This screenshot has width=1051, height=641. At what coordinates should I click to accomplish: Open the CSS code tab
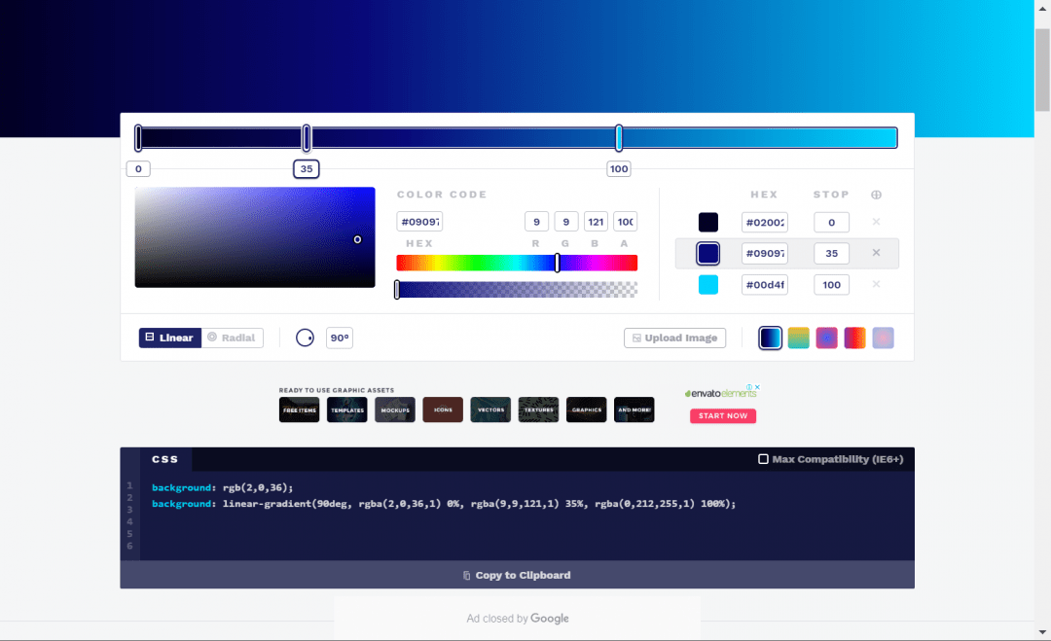click(165, 459)
